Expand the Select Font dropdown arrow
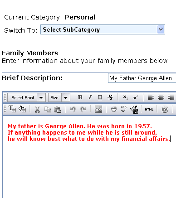This screenshot has height=198, width=176. (41, 97)
